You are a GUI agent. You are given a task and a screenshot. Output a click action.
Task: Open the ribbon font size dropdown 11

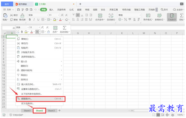[54, 15]
